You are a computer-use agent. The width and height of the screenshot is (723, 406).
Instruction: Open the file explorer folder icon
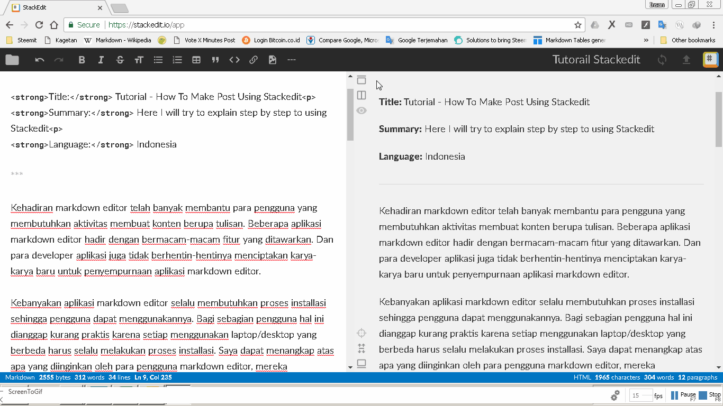click(x=12, y=60)
